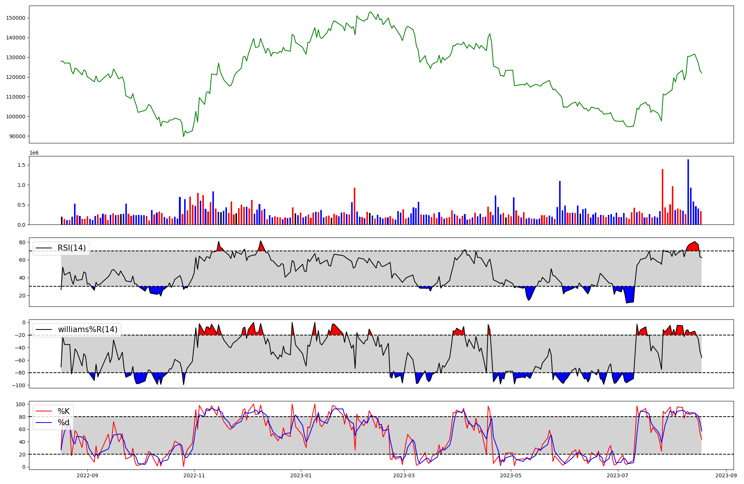Click red line sample in %K legend
Image resolution: width=744 pixels, height=484 pixels.
click(44, 411)
